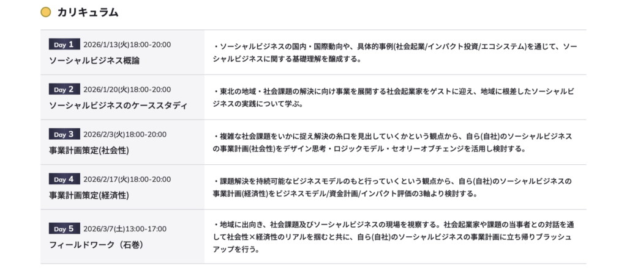Image resolution: width=627 pixels, height=271 pixels.
Task: Click the ソーシャルビジネス概論 session title
Action: click(x=94, y=60)
